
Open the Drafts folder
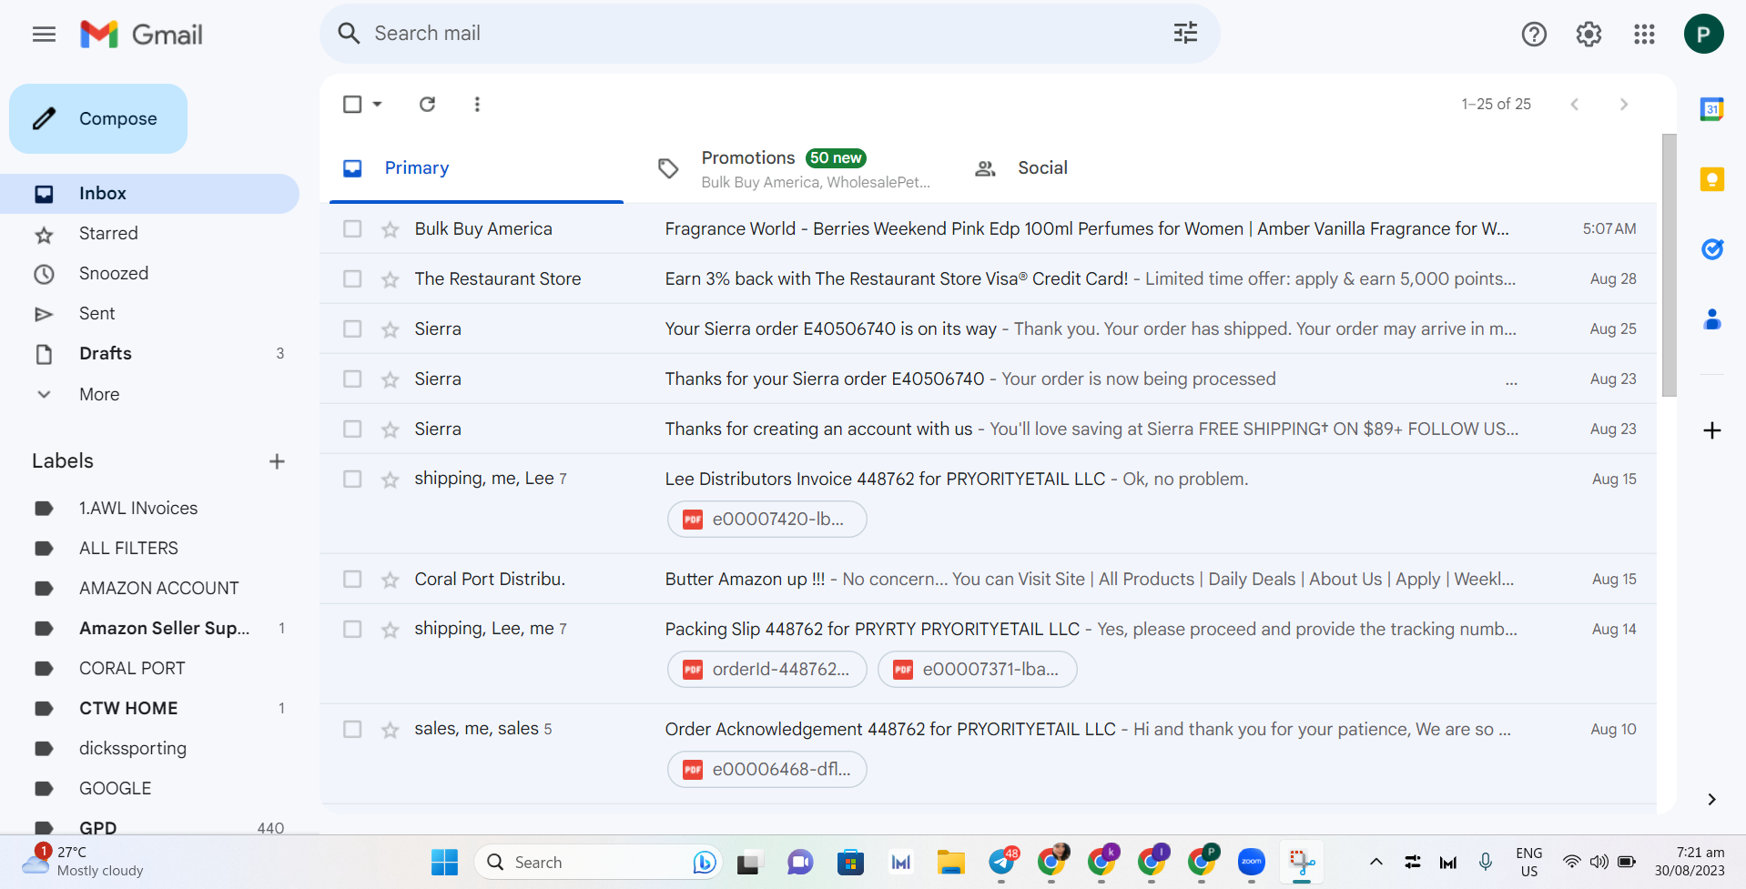(149, 354)
